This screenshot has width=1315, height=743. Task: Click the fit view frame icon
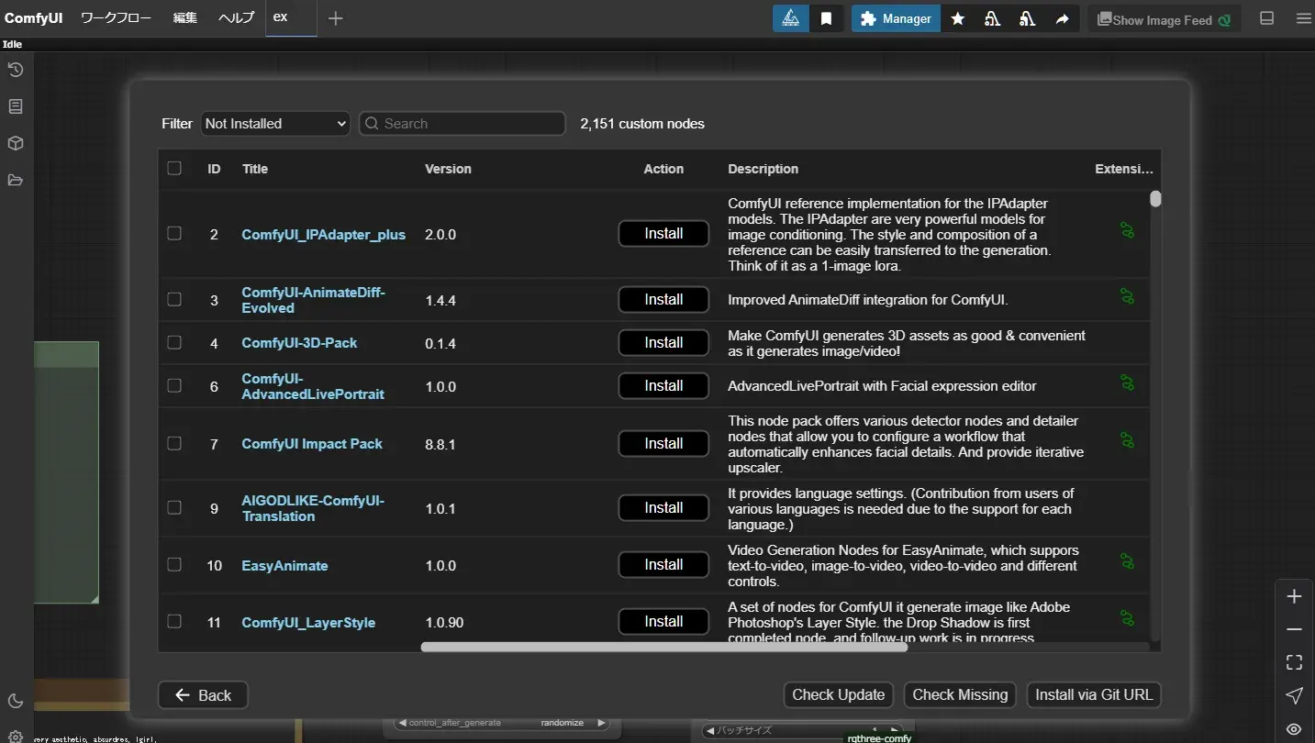[x=1294, y=662]
